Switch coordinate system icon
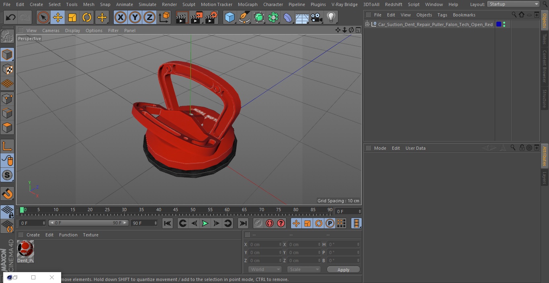This screenshot has height=283, width=549. pos(164,17)
